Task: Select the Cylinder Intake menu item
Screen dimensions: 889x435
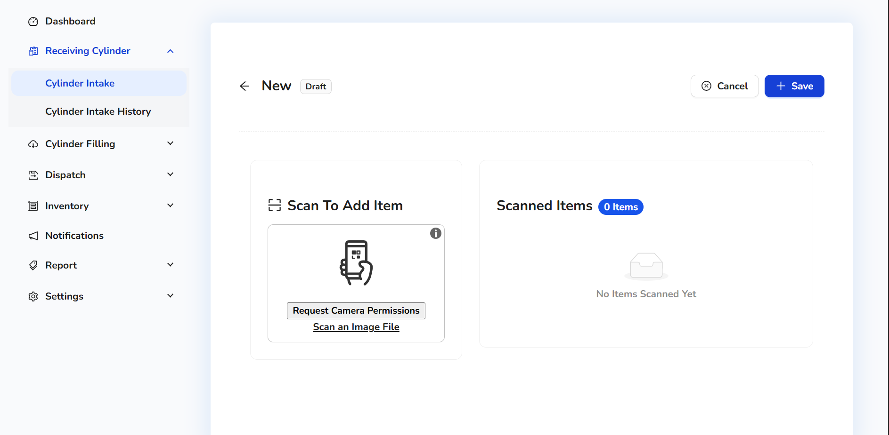Action: pos(80,83)
